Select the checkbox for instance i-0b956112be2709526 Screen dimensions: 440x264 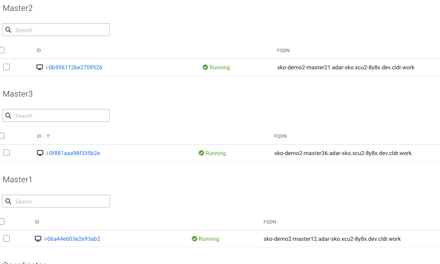[6, 67]
